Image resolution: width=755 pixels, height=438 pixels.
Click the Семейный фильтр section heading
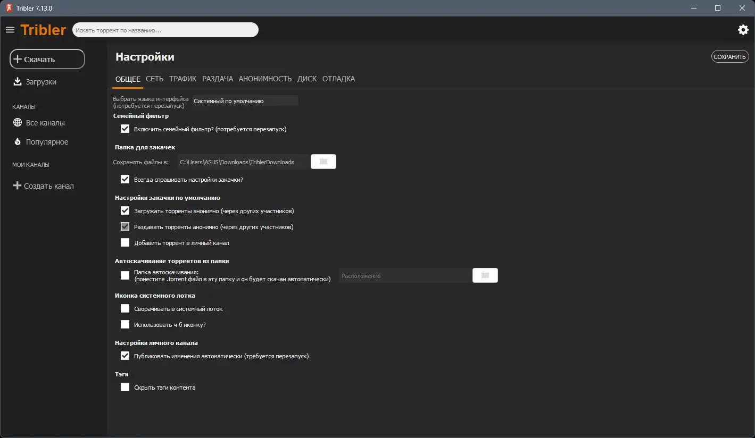142,116
